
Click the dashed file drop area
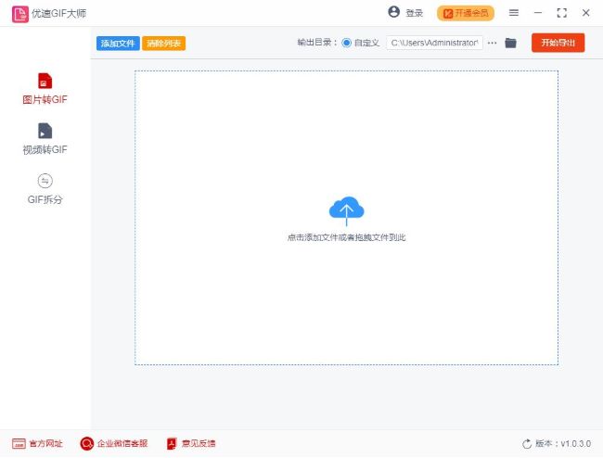[x=346, y=297]
